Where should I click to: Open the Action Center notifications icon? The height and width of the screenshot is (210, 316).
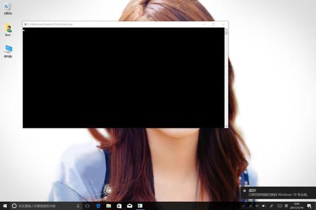point(309,206)
